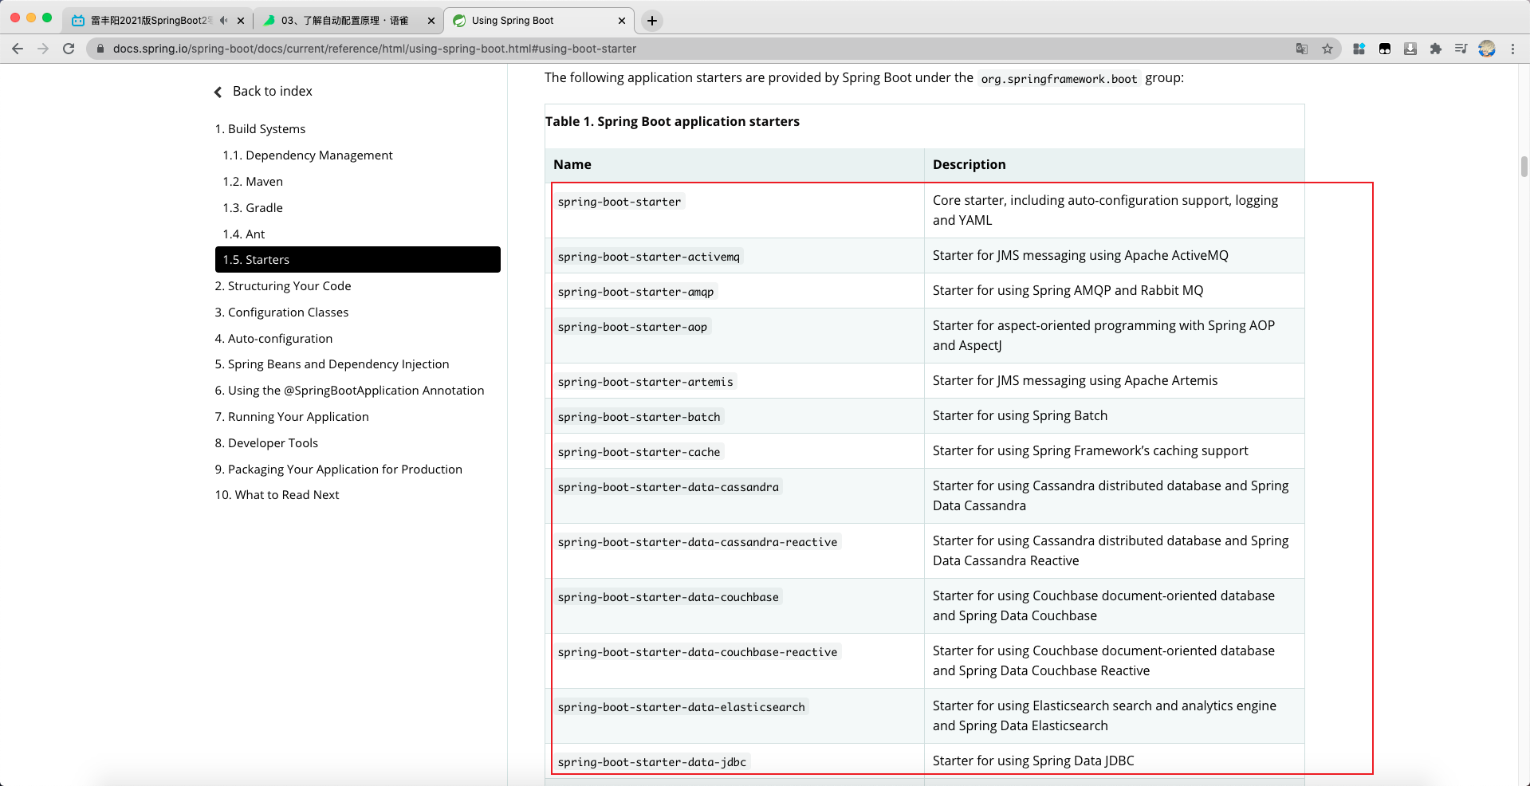The width and height of the screenshot is (1530, 786).
Task: Click spring-boot-starter-data-couchbase name
Action: (x=668, y=597)
